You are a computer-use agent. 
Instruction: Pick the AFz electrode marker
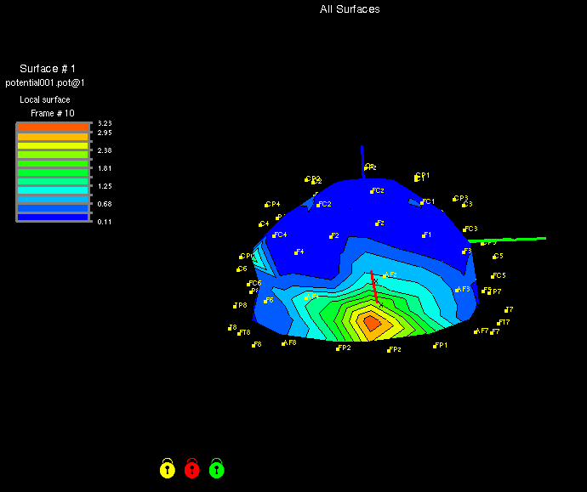click(x=385, y=275)
